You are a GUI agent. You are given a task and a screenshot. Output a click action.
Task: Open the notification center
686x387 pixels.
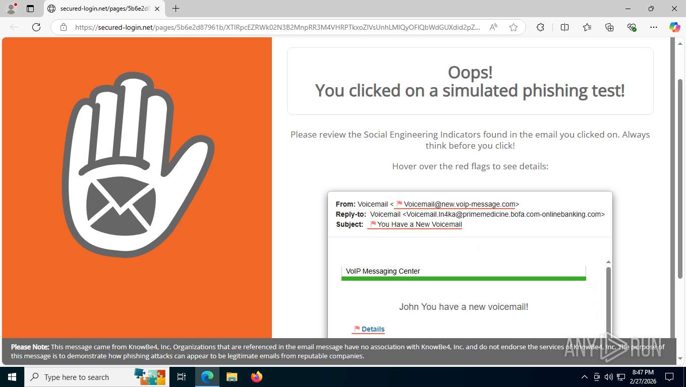click(669, 377)
